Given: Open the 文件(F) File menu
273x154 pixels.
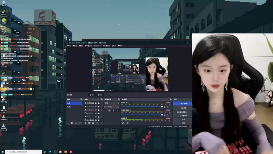Looking at the screenshot, I should (69, 46).
